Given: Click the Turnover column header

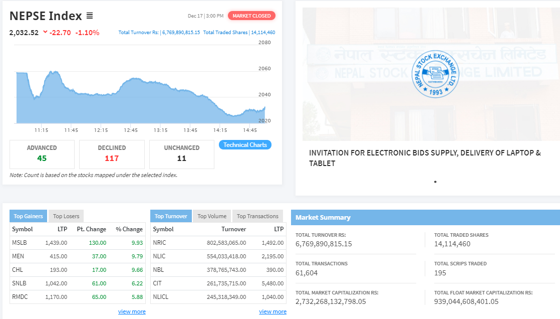Looking at the screenshot, I should click(x=233, y=229).
